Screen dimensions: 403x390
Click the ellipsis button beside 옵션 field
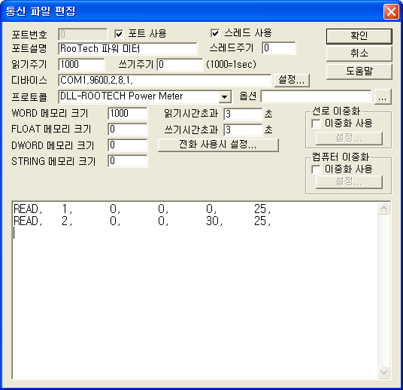click(383, 97)
